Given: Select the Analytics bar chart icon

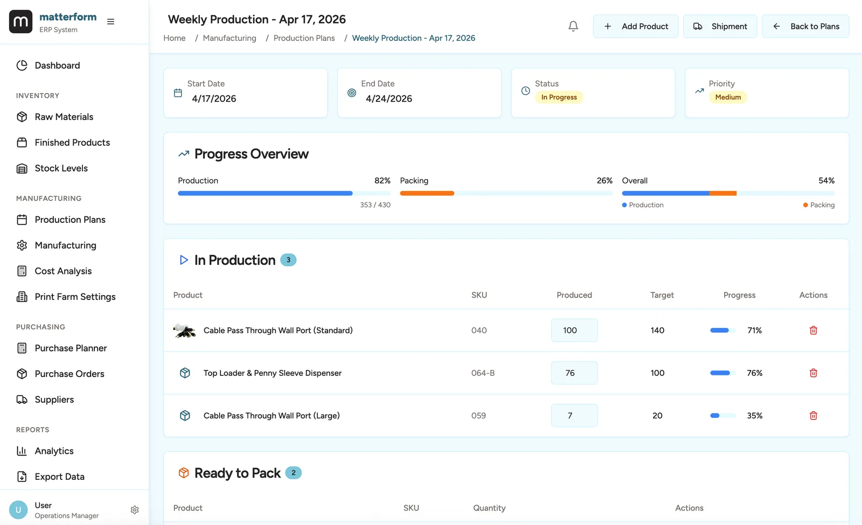Looking at the screenshot, I should [x=22, y=451].
